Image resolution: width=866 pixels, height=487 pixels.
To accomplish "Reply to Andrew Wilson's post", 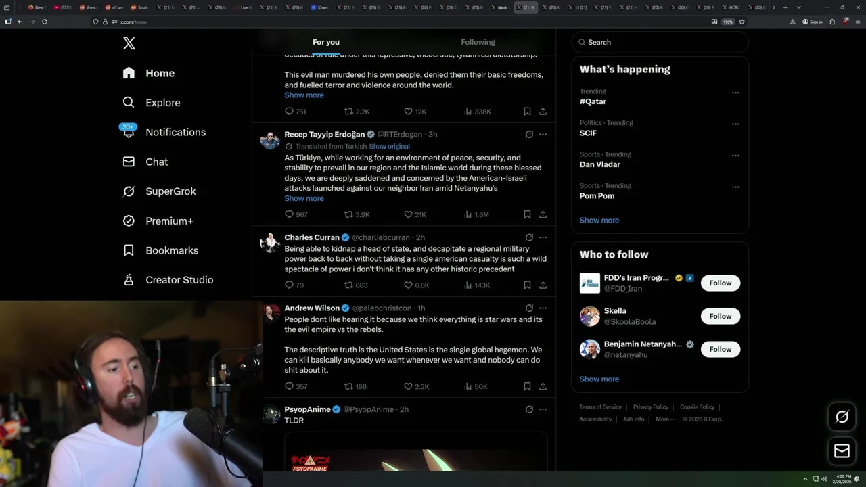I will [x=296, y=386].
